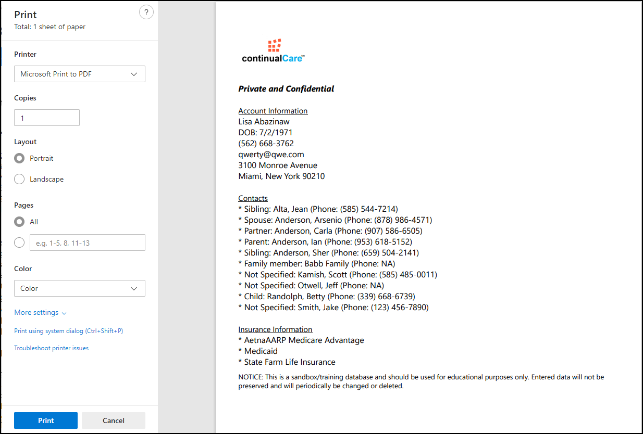
Task: Click the Cancel button
Action: 114,420
